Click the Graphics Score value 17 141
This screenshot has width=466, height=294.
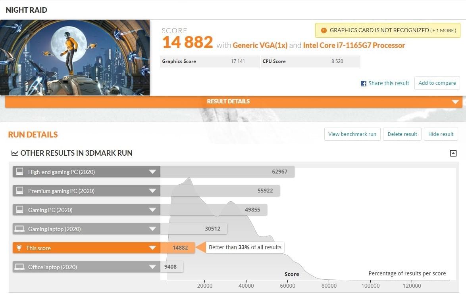click(238, 61)
